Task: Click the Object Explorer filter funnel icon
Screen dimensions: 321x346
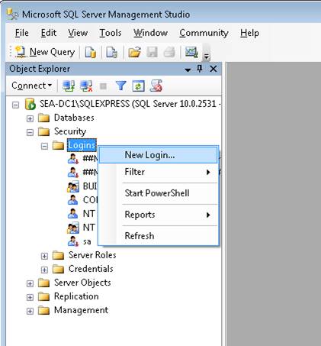Action: pos(121,86)
